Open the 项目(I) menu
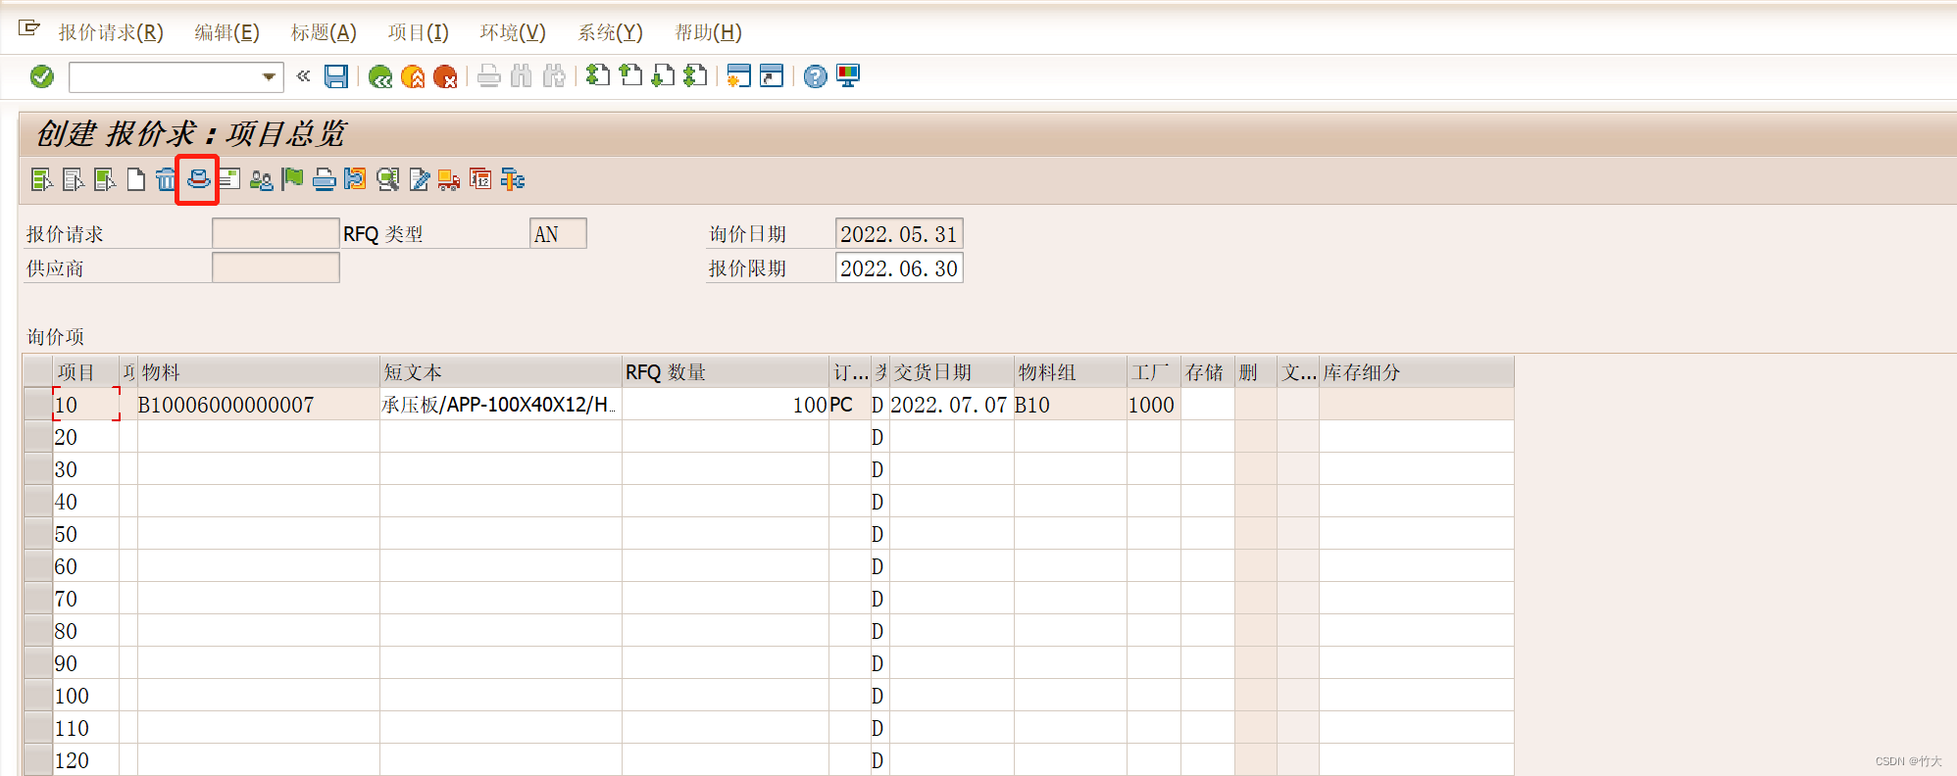The width and height of the screenshot is (1957, 776). coord(418,32)
